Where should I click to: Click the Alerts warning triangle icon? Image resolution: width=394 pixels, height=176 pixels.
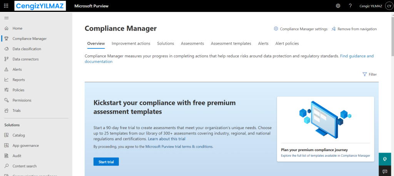click(x=6, y=70)
